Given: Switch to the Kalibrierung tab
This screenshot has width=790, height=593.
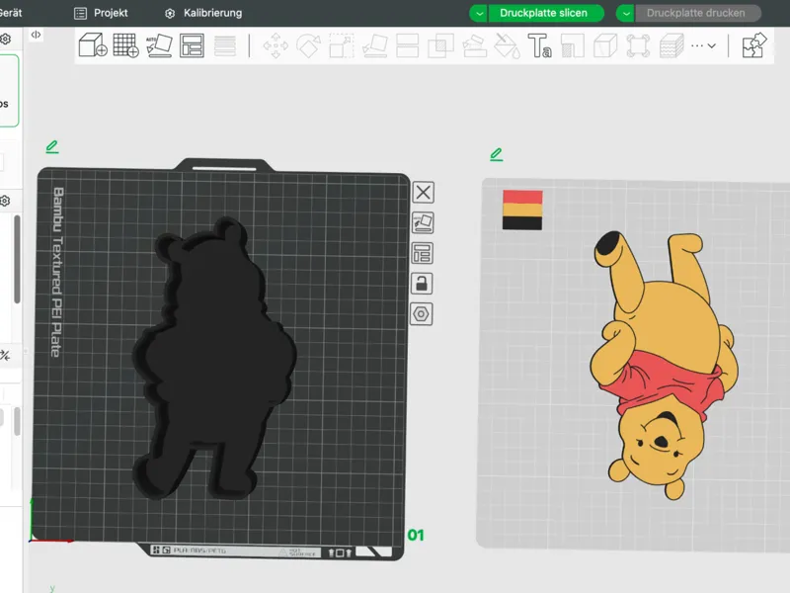Looking at the screenshot, I should click(203, 13).
